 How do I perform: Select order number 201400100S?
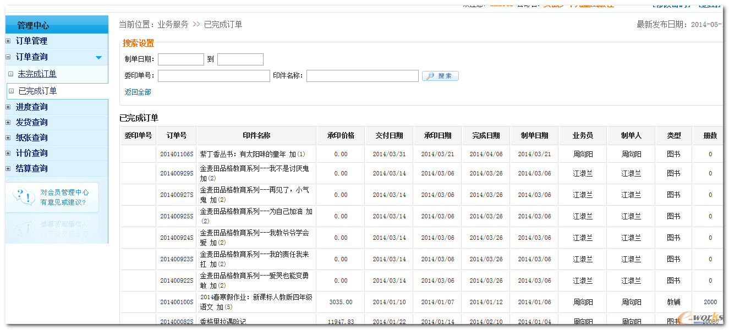point(177,302)
